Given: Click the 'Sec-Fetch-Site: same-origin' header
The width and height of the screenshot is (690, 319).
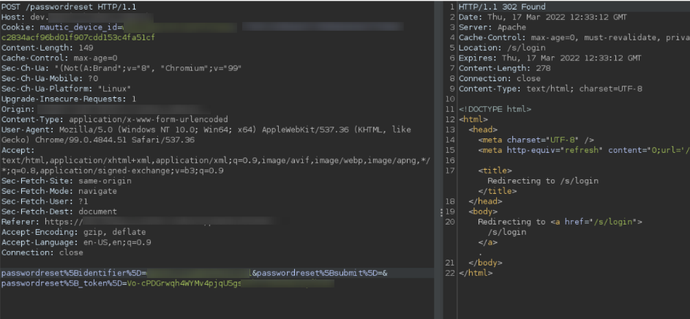Looking at the screenshot, I should pyautogui.click(x=67, y=181).
